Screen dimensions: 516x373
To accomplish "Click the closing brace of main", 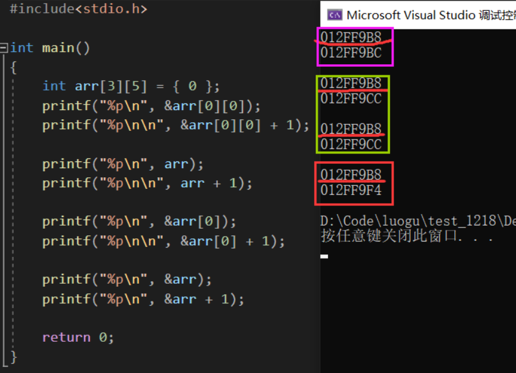I will (x=13, y=357).
